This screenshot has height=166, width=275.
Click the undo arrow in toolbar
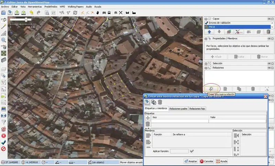pos(31,13)
